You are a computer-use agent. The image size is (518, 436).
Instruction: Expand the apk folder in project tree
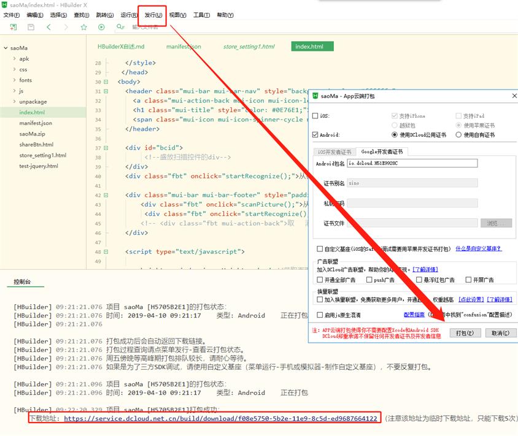(x=14, y=59)
